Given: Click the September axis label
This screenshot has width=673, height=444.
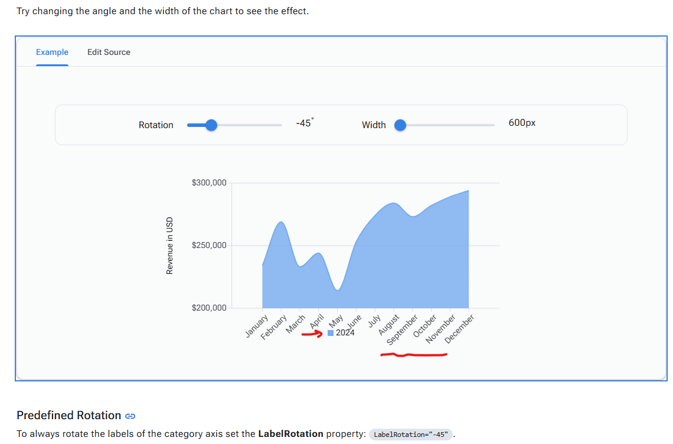Looking at the screenshot, I should (402, 329).
